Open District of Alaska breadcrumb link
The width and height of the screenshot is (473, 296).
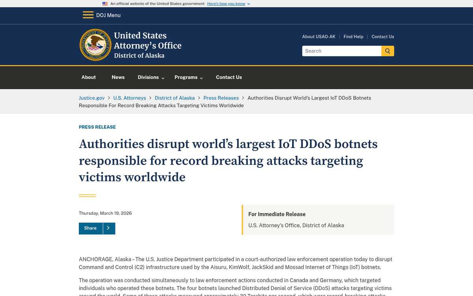[x=174, y=98]
